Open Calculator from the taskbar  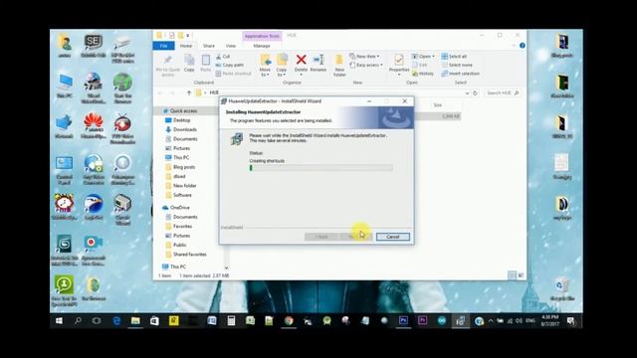pyautogui.click(x=231, y=320)
